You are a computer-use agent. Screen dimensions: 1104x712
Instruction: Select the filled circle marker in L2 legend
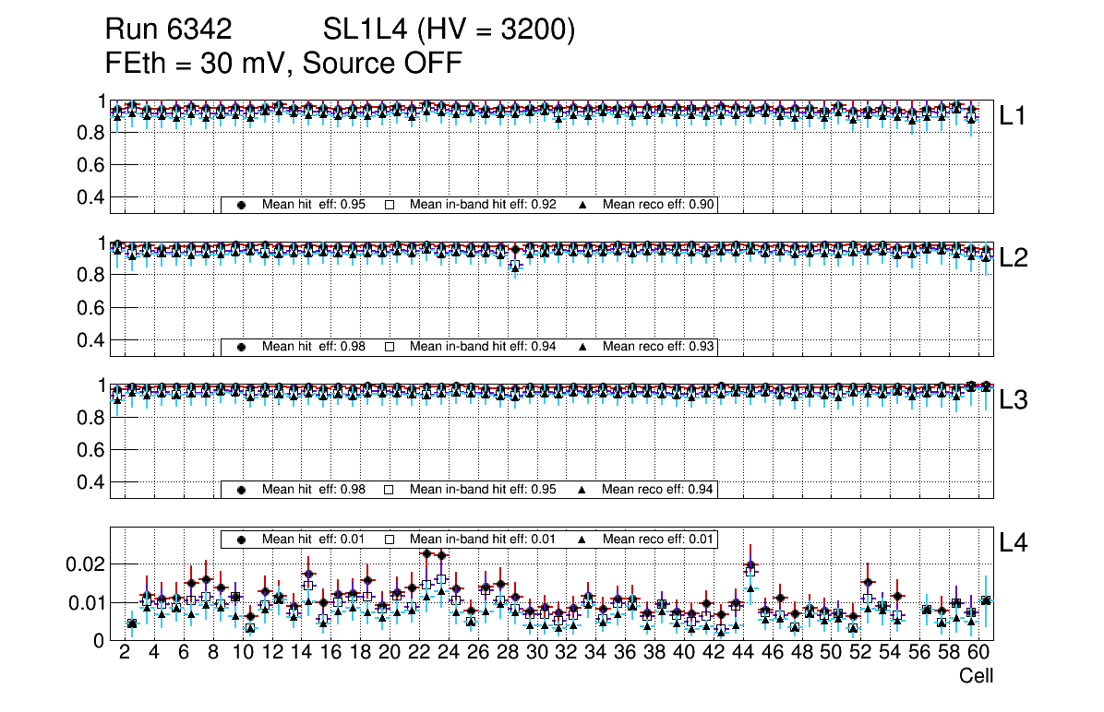point(242,347)
